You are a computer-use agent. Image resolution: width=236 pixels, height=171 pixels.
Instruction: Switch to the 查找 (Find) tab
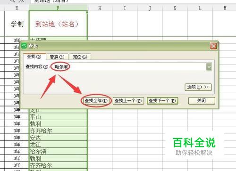coord(34,57)
